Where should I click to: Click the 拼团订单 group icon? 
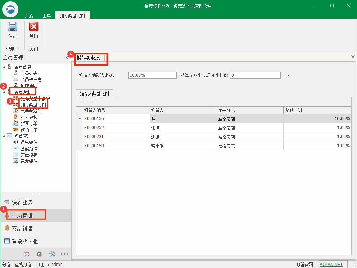coord(16,123)
